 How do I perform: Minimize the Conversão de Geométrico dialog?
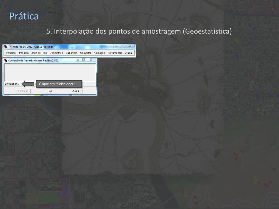coord(78,60)
